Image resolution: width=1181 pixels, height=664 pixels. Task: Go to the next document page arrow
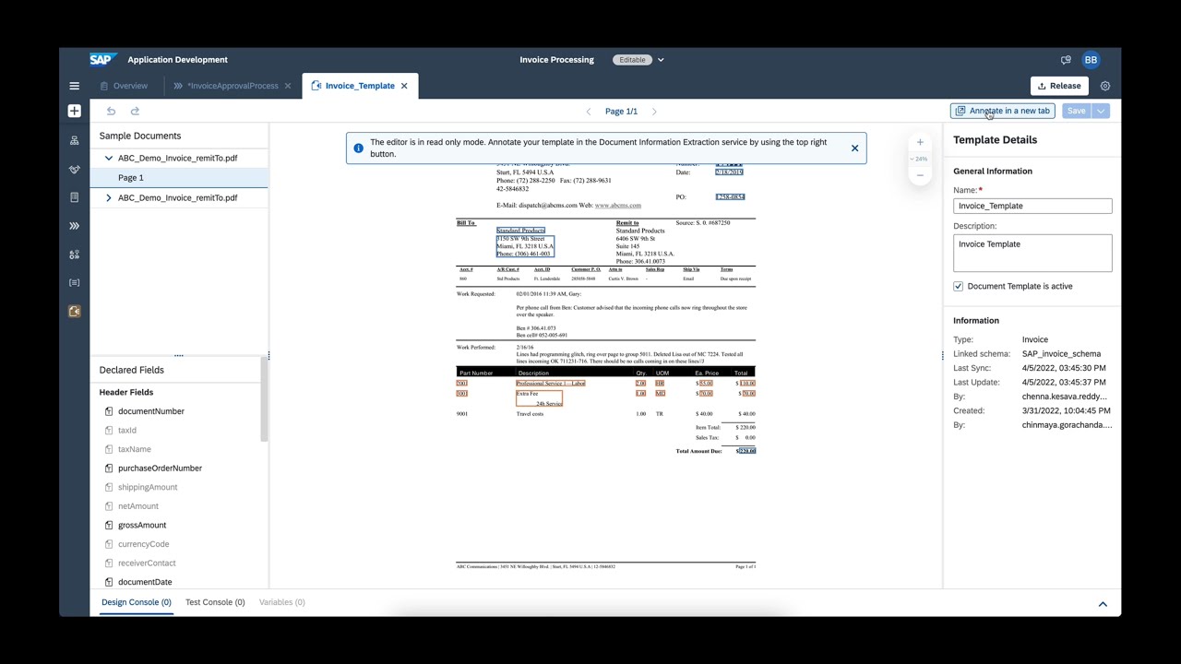[x=654, y=112]
